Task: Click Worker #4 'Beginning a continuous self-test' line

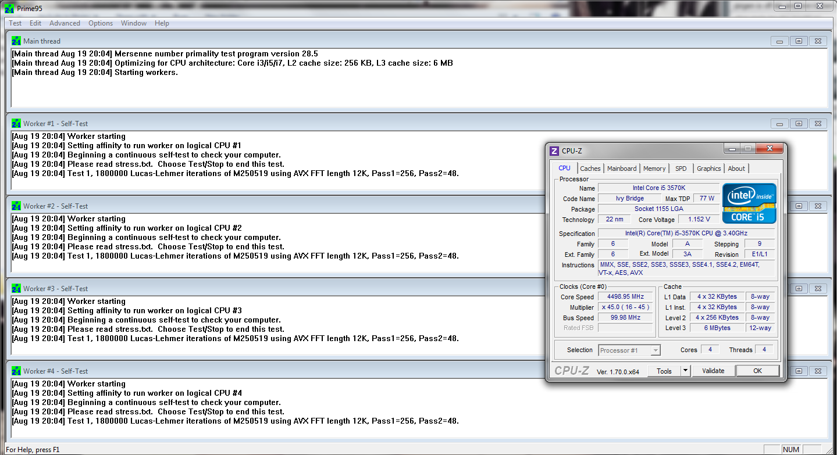Action: point(146,402)
